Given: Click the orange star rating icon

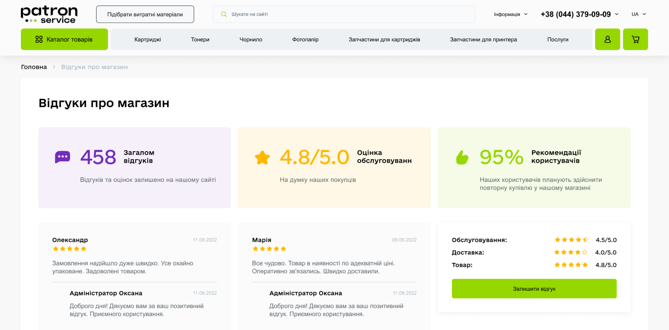Looking at the screenshot, I should click(262, 157).
